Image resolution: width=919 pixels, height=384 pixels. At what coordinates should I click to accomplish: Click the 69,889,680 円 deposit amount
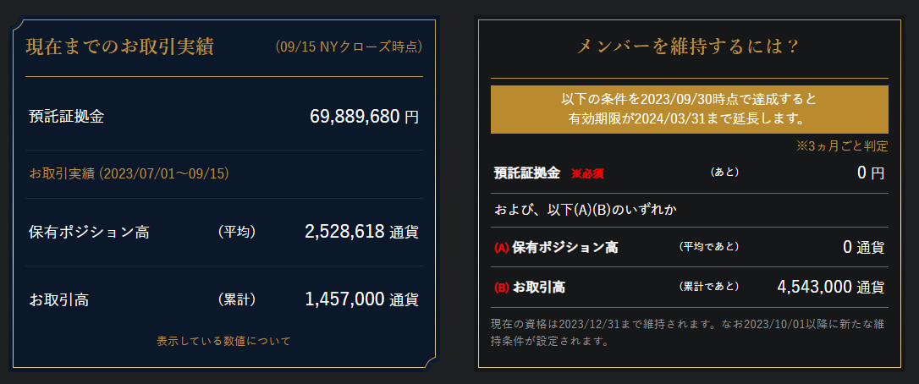tap(364, 117)
